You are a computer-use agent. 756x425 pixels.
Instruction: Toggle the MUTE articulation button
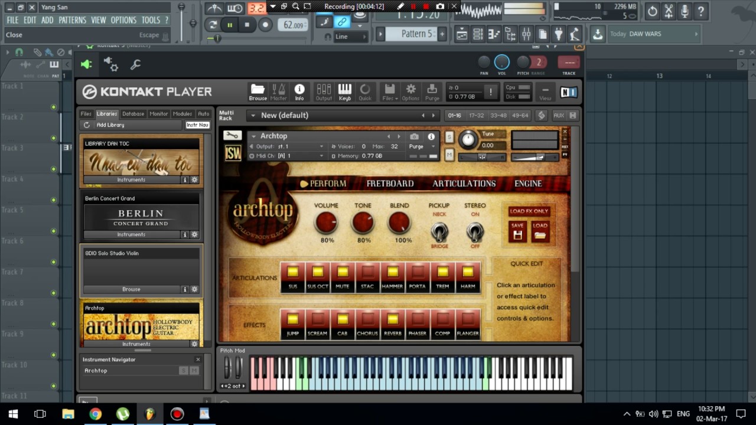[x=343, y=277]
